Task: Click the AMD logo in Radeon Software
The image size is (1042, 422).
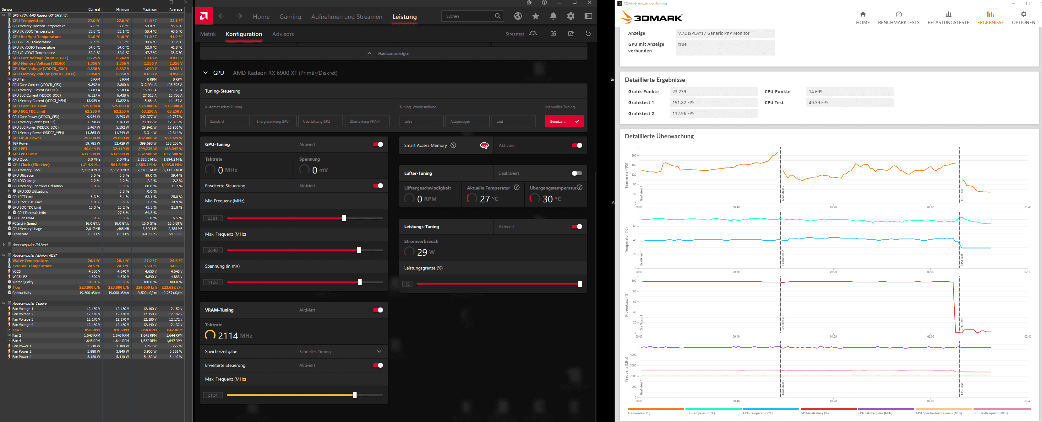Action: point(204,16)
